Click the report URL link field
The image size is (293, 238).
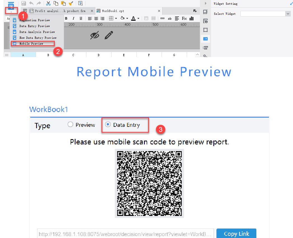[125, 234]
